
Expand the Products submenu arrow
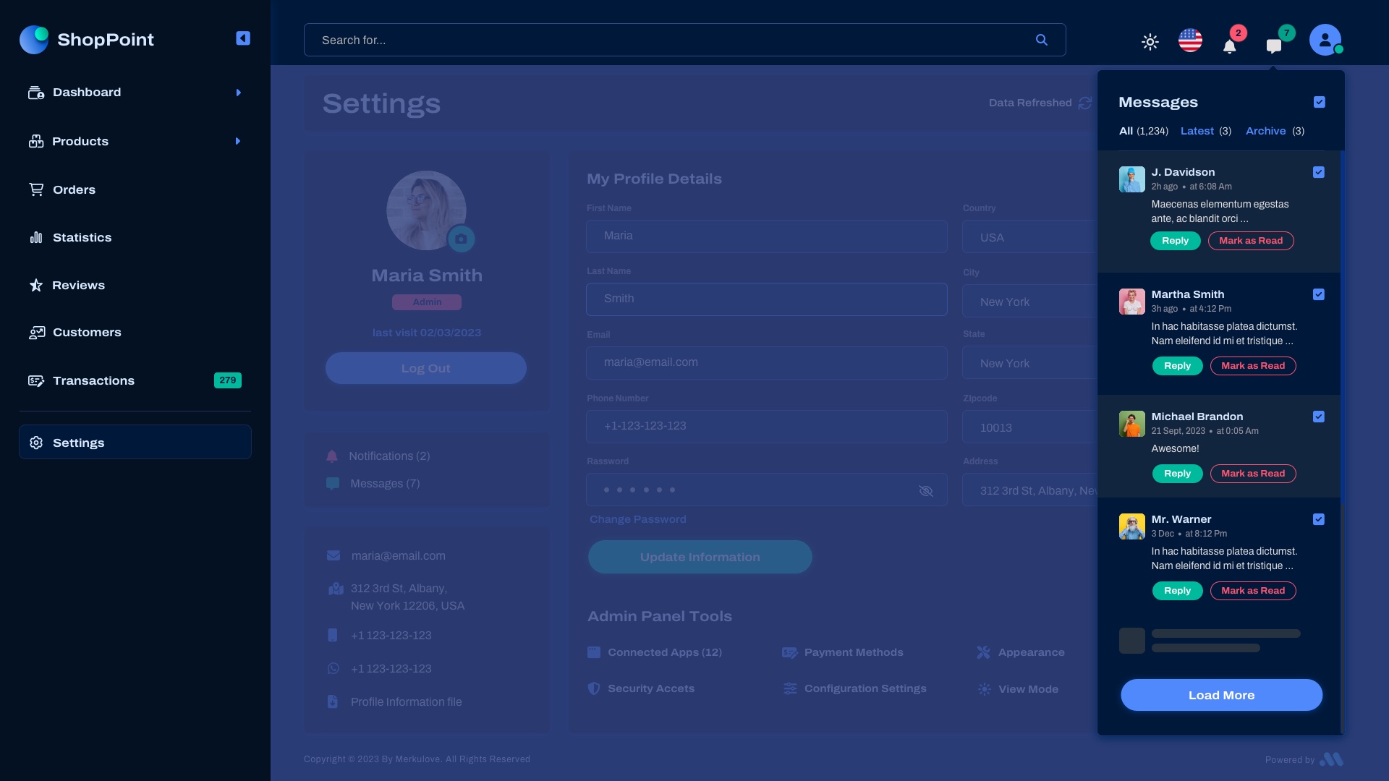click(238, 141)
